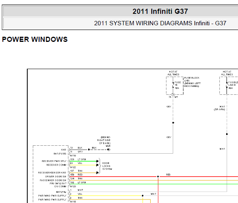Click the '3 TAN' wire label near M118
This screenshot has height=203, width=238.
76,198
